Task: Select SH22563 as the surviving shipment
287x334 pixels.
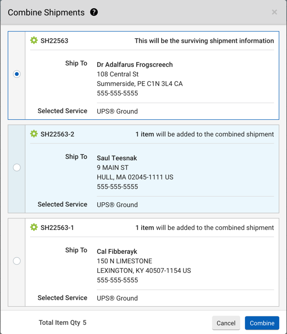Action: (17, 74)
